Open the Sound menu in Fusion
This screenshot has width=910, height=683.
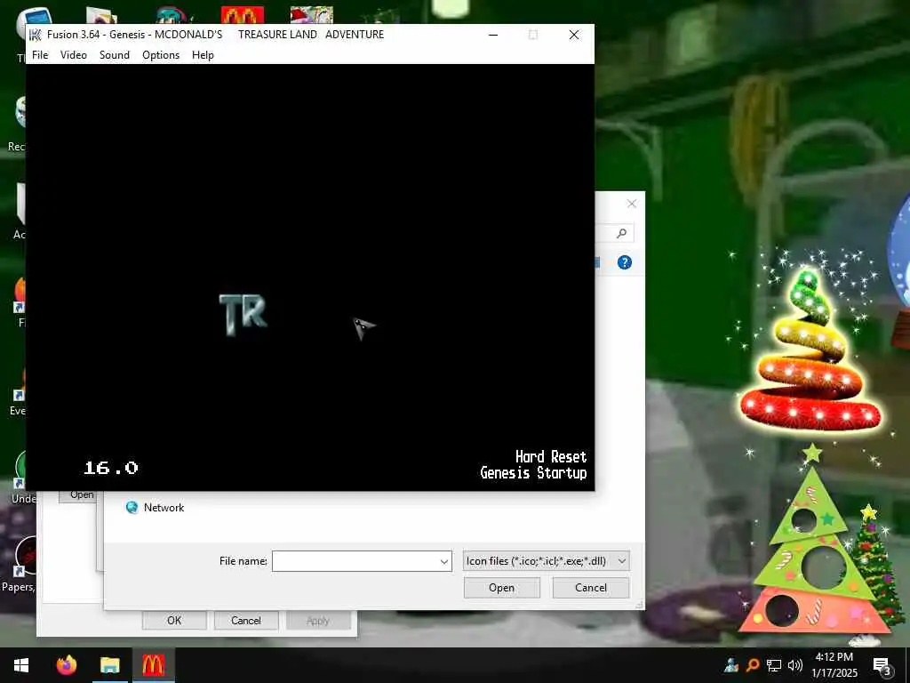(115, 54)
